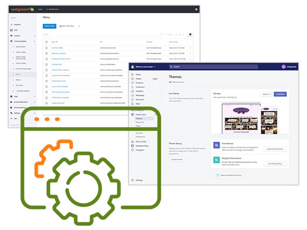Click Upload theme button
The image size is (307, 230).
177,159
